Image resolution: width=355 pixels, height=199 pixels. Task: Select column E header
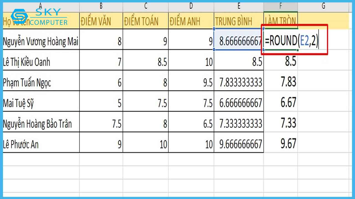(x=239, y=7)
